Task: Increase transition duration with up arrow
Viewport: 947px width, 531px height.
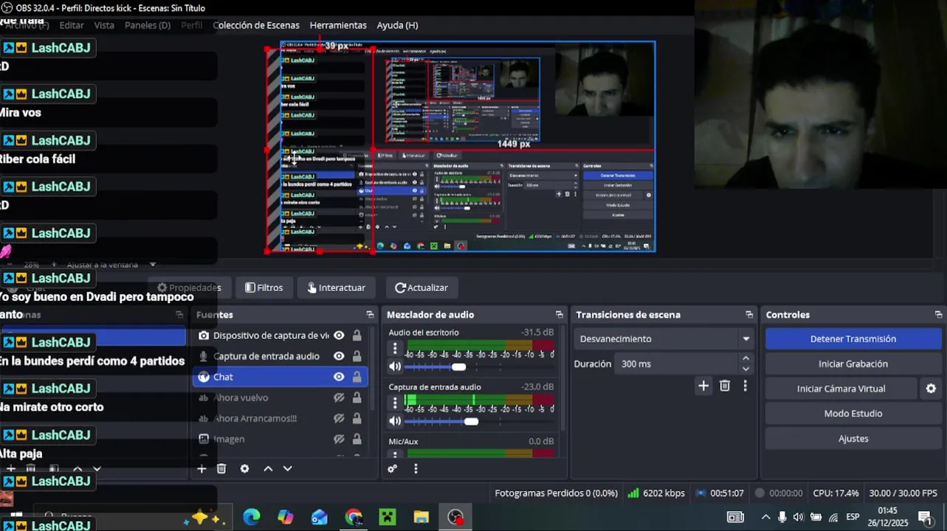Action: (745, 358)
